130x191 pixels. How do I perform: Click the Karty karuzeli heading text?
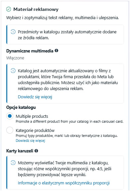20,151
